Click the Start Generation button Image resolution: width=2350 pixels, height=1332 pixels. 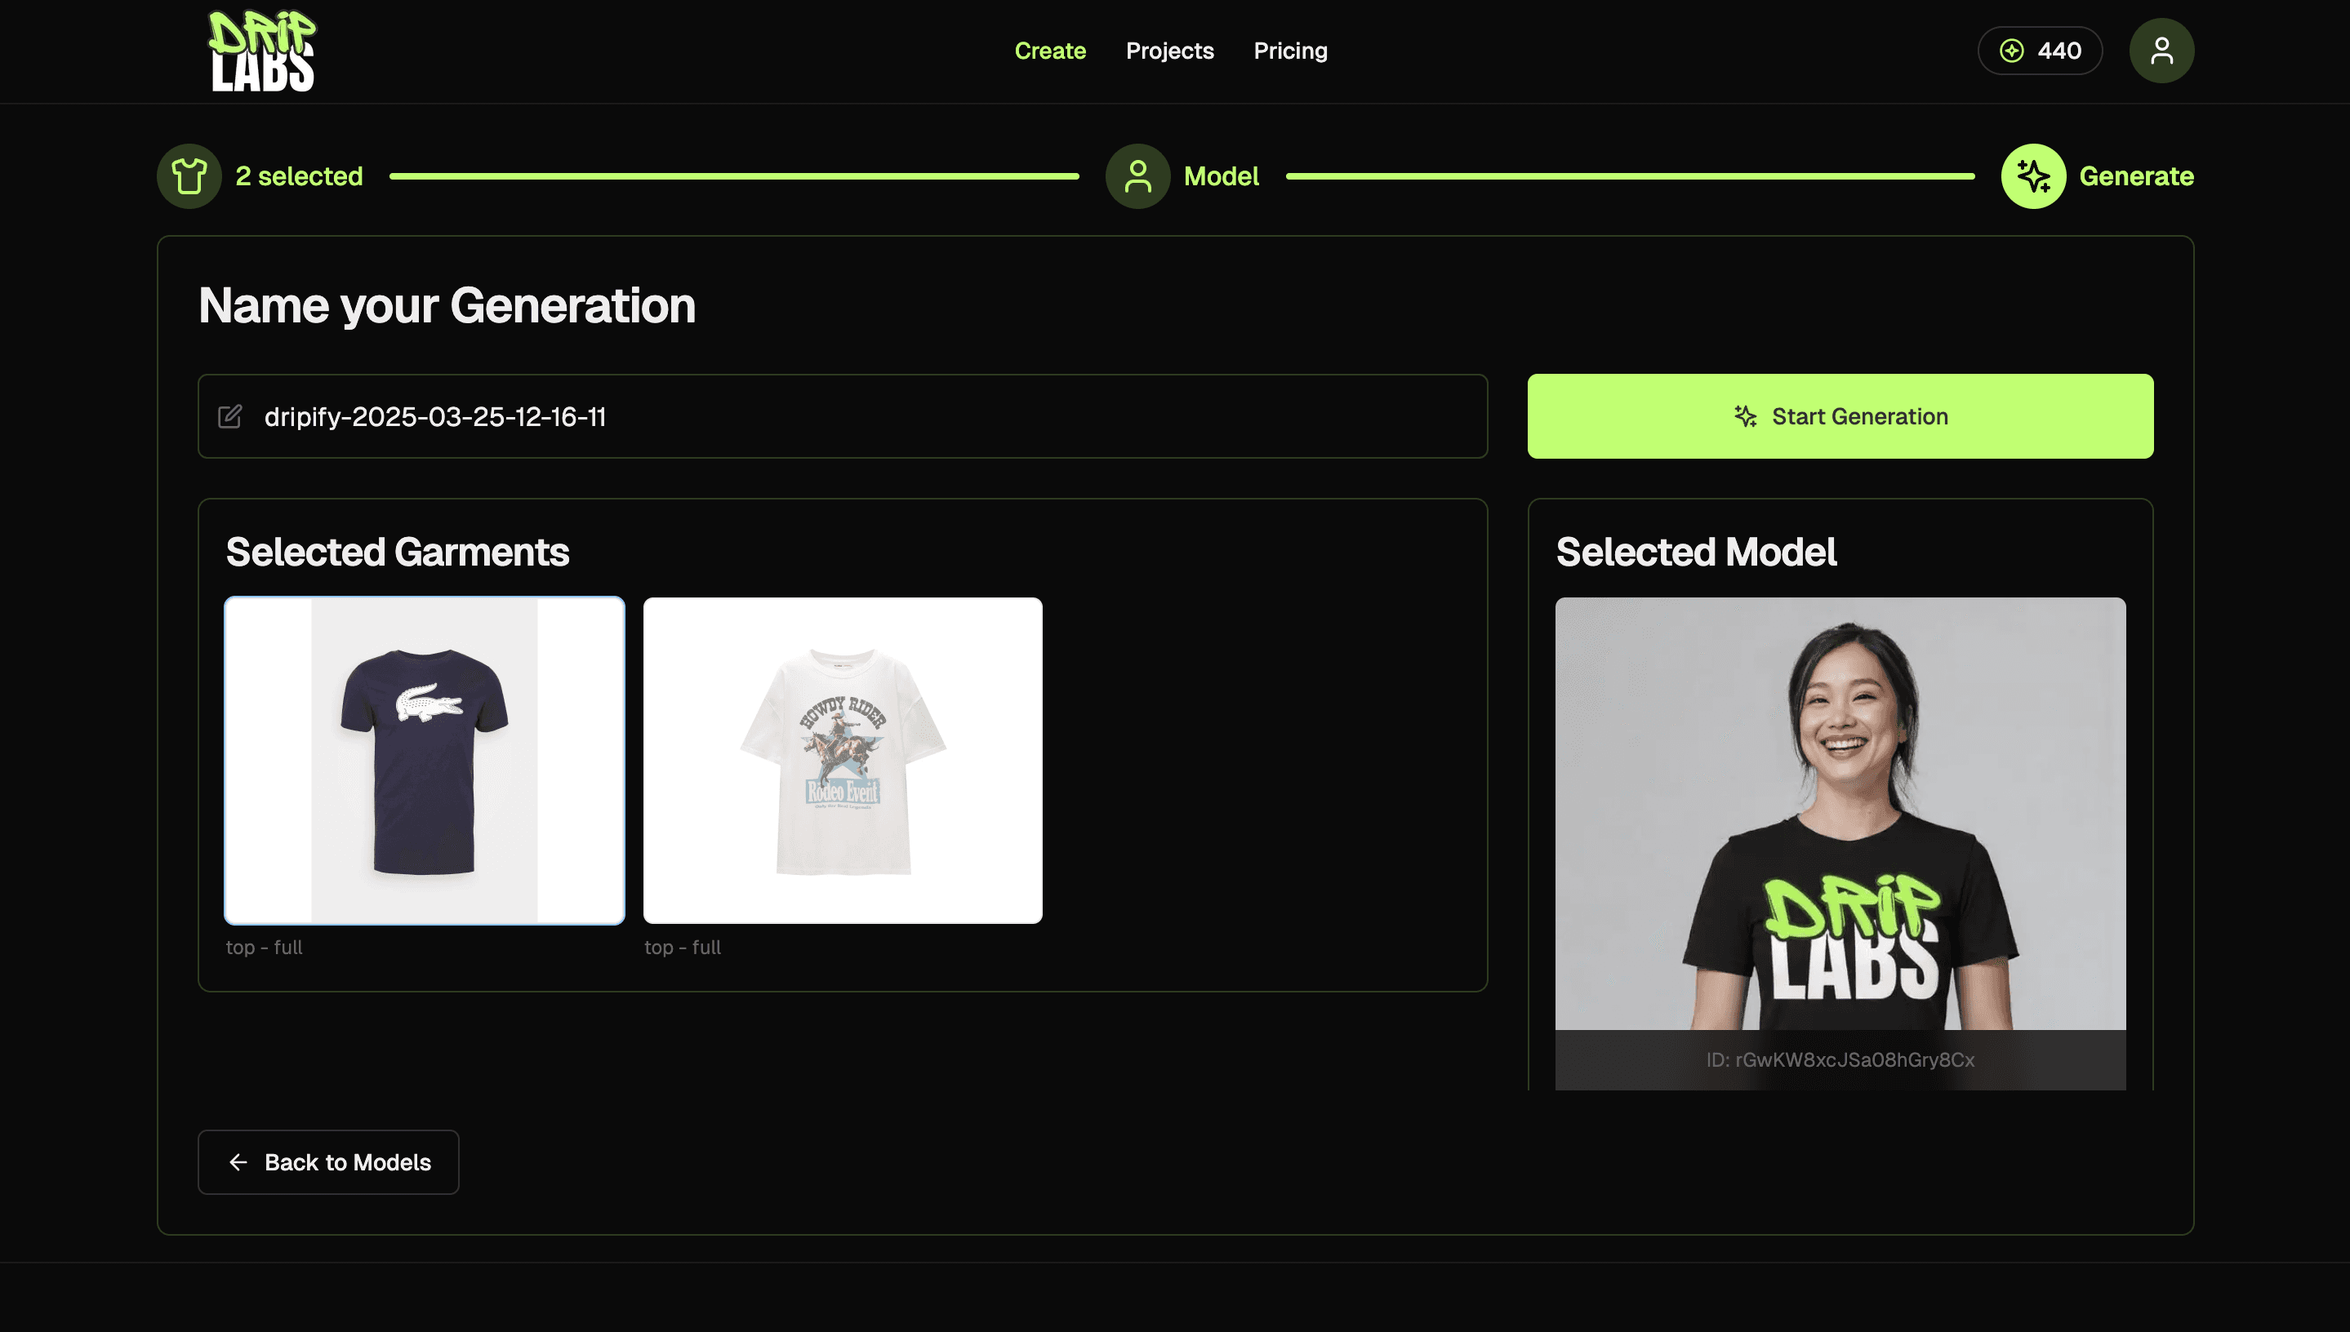[x=1840, y=416]
